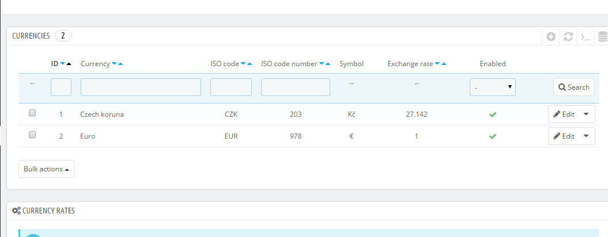Add a new currency with the plus icon
The width and height of the screenshot is (608, 237).
point(550,37)
